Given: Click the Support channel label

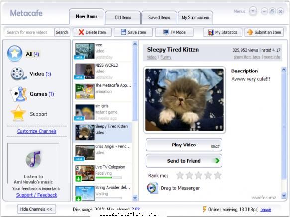Looking at the screenshot, I should tap(38, 114).
